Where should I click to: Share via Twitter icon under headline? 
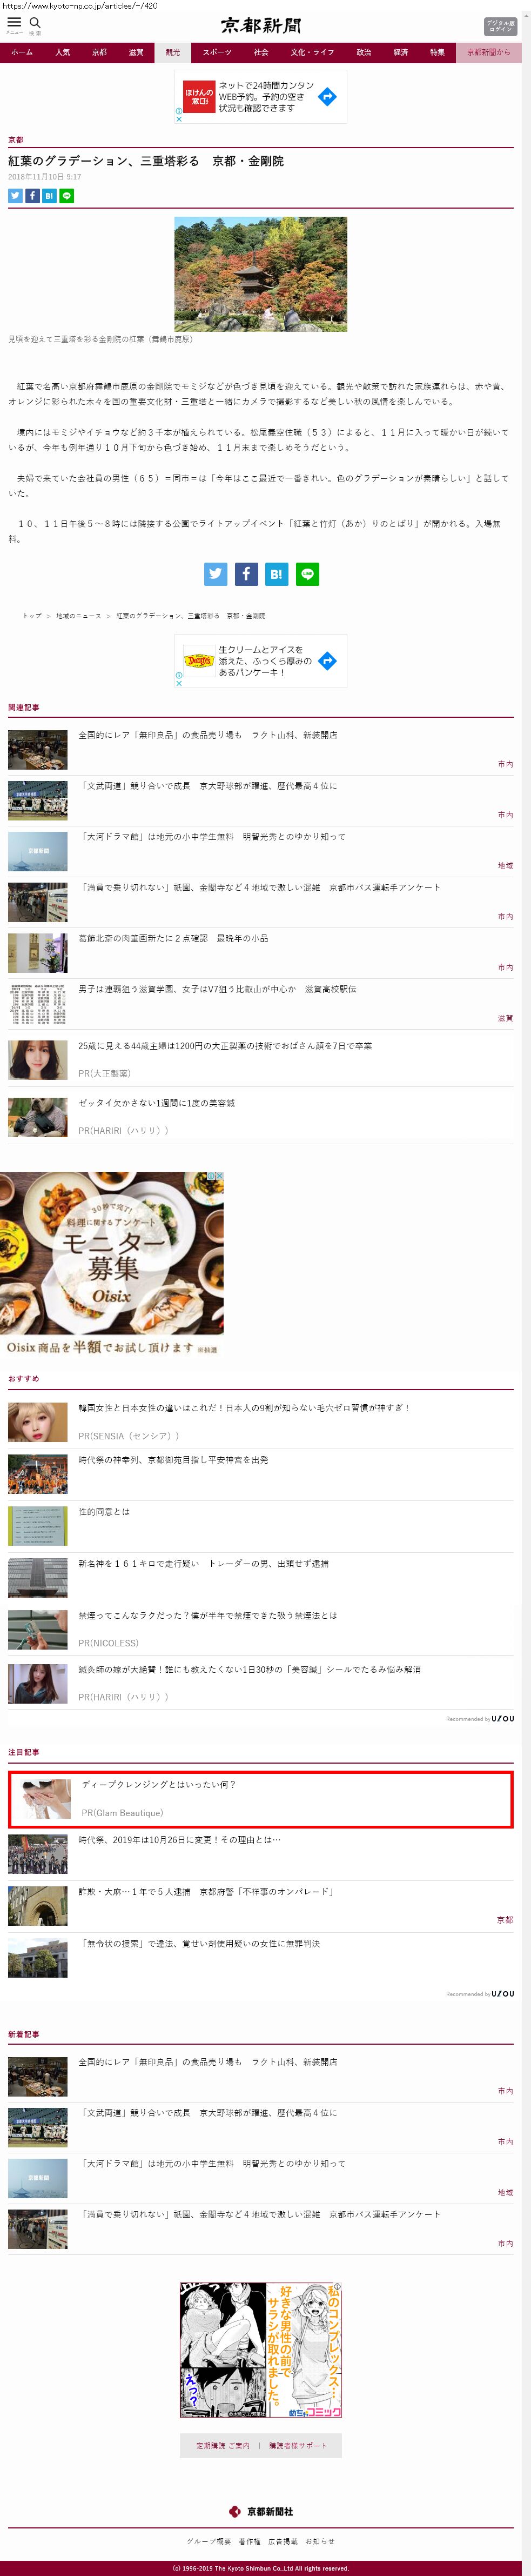(15, 196)
